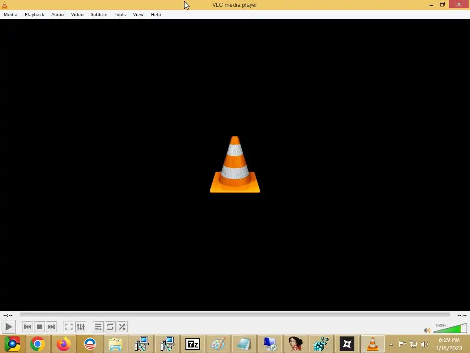Screen dimensions: 470x353
Task: Open the black star-shaped app icon
Action: 347,344
